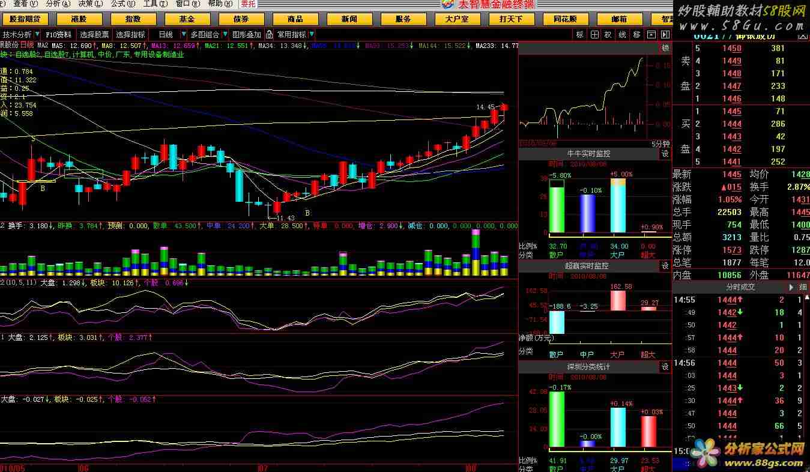Open 设 settings for 超赢实时监控
The height and width of the screenshot is (472, 810).
[665, 265]
